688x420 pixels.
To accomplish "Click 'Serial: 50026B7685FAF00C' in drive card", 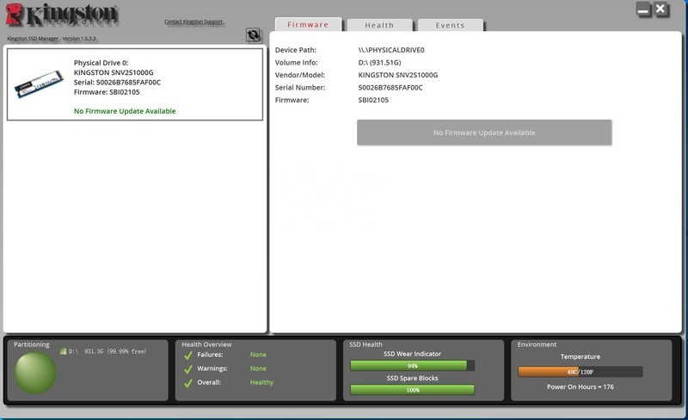I will pos(117,82).
